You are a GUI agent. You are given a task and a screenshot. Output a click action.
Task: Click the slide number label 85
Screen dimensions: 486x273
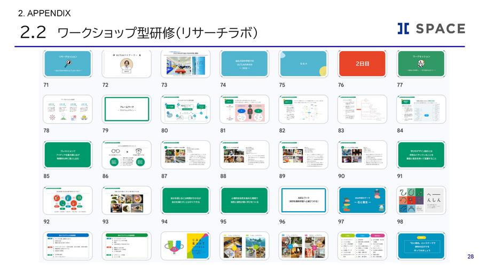pyautogui.click(x=47, y=175)
